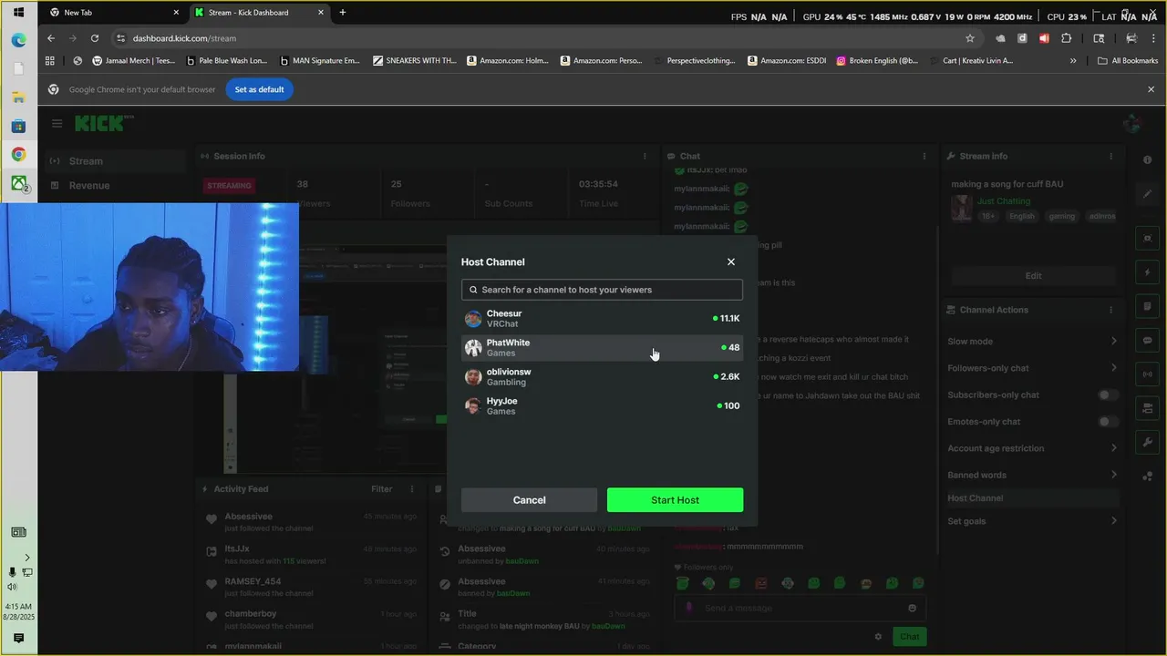Click the chat message input field
Screen dimensions: 1167x656
pyautogui.click(x=800, y=608)
